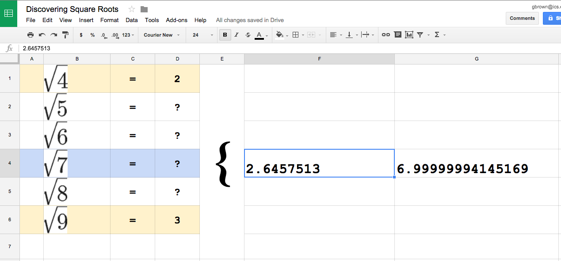
Task: Star the Discovering Square Roots document
Action: [131, 9]
